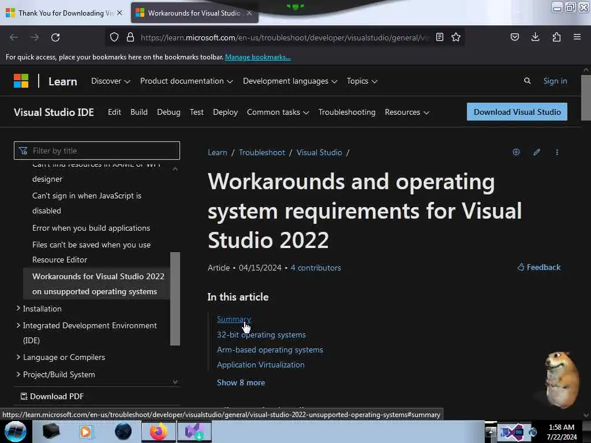
Task: Click the Download PDF button
Action: 52,396
